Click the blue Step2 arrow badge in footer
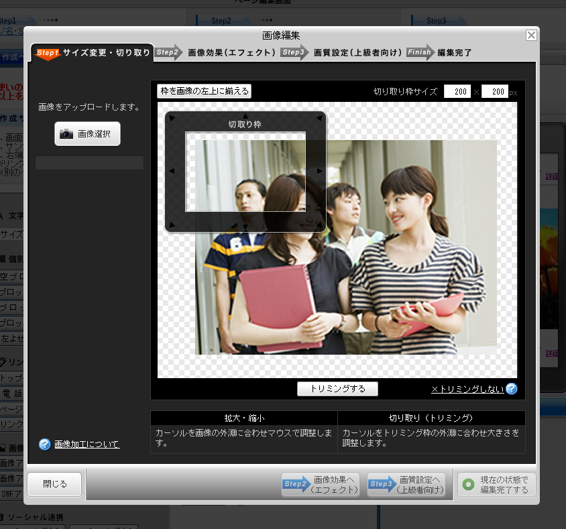 [x=296, y=484]
